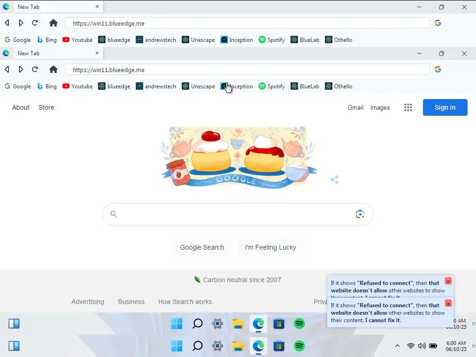Click the Sign in button on Google
Screen dimensions: 476x357
coord(445,107)
